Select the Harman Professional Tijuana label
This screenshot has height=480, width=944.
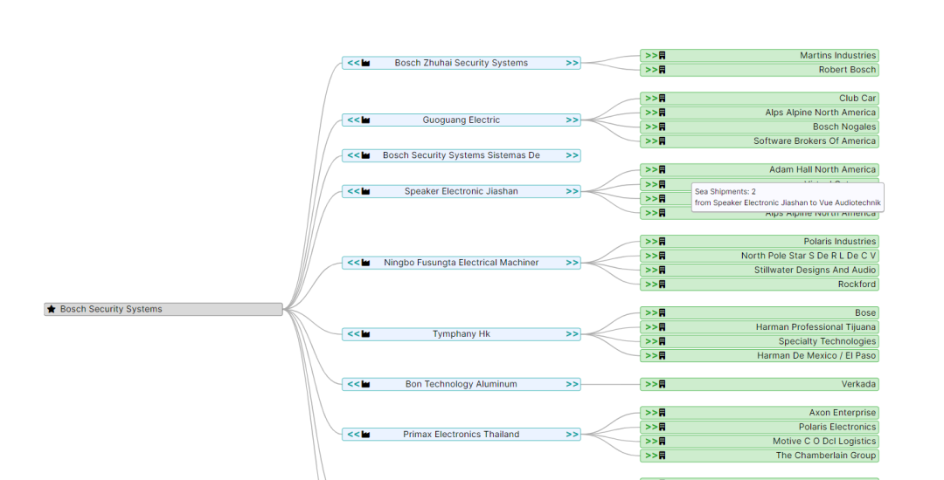[x=816, y=326]
